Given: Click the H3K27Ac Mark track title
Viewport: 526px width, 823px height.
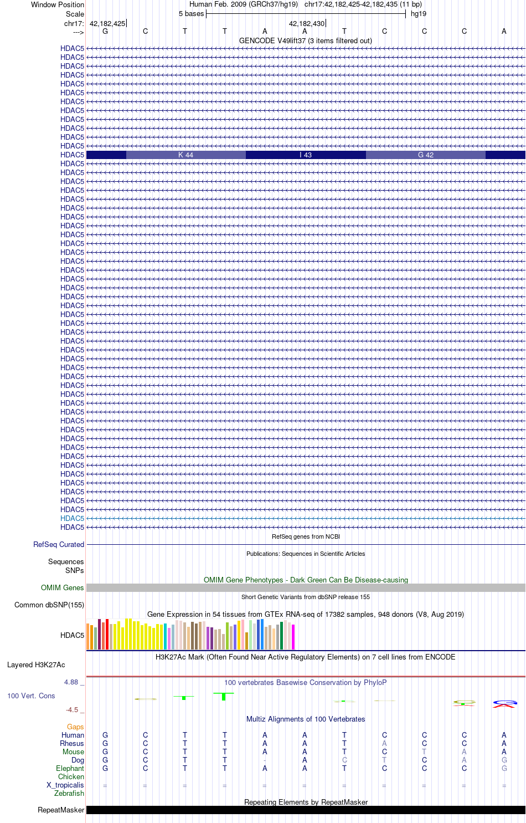Looking at the screenshot, I should (x=306, y=657).
